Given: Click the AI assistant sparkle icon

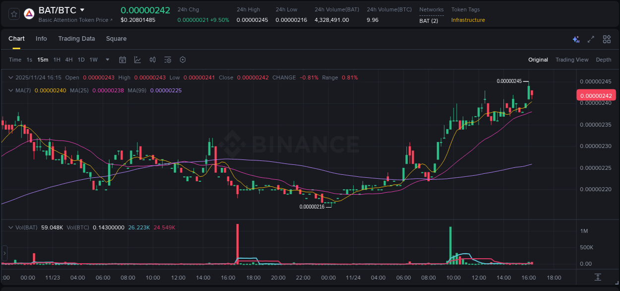Looking at the screenshot, I should (x=576, y=39).
